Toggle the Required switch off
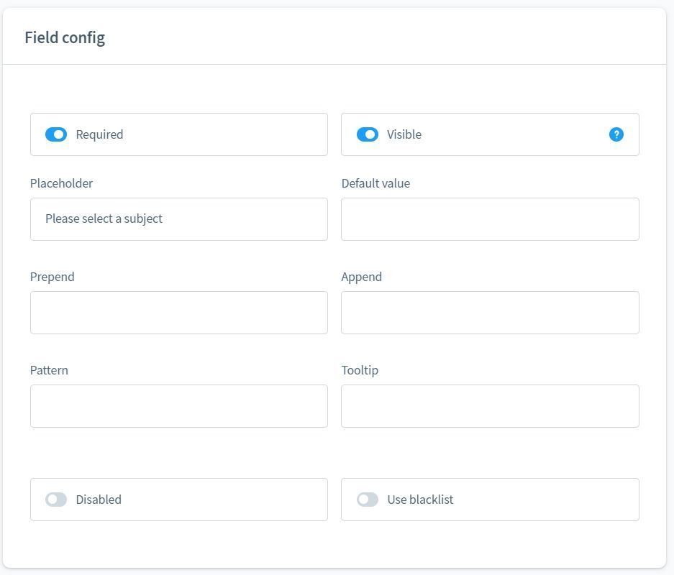 pos(56,134)
